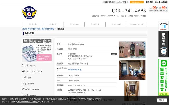Click the magnifier icon below photos
This screenshot has height=105, width=169.
144,104
